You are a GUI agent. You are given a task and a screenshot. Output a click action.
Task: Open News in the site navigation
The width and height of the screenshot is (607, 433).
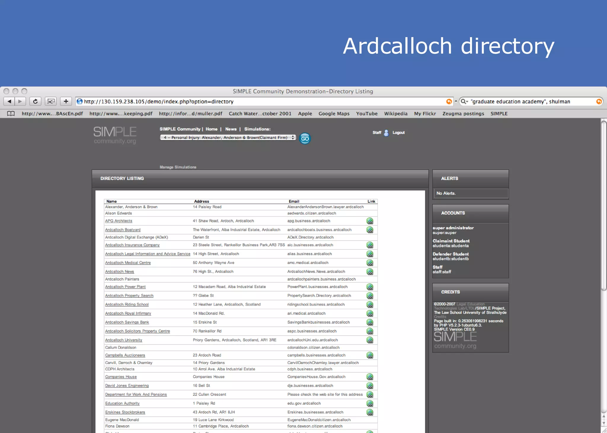click(231, 129)
